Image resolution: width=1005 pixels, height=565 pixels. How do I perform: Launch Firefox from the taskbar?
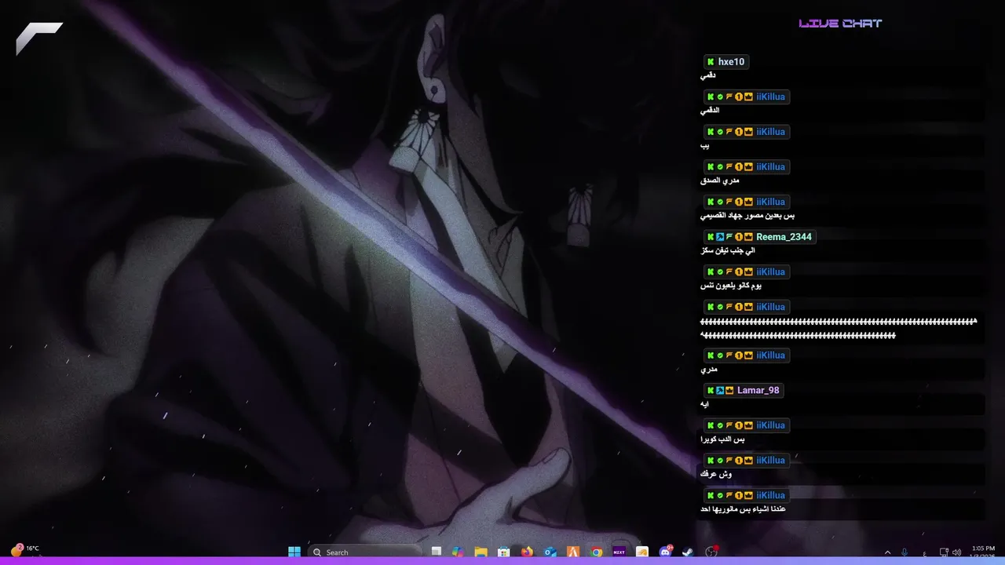[x=527, y=552]
